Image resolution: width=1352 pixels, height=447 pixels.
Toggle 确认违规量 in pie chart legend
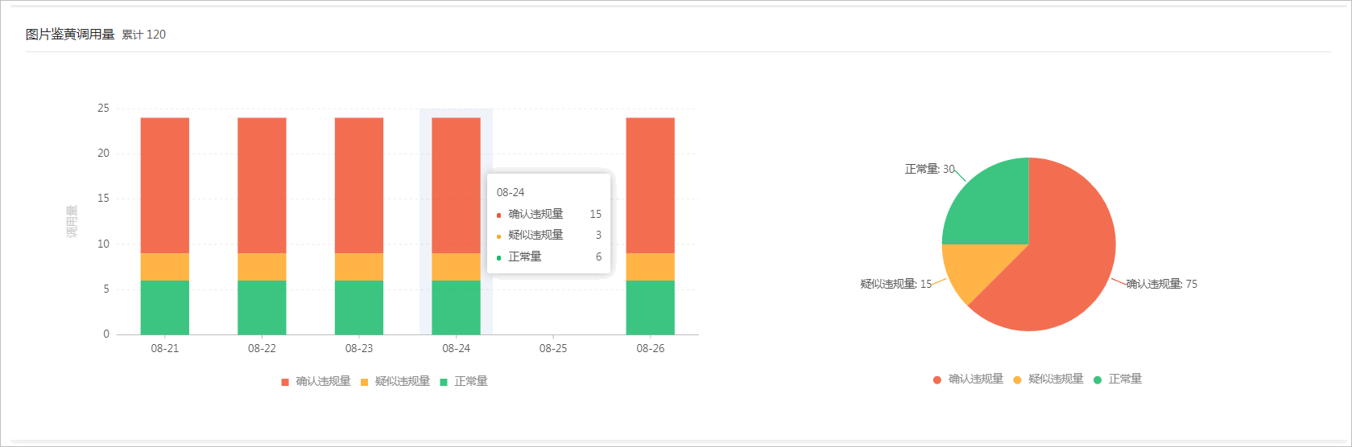click(968, 379)
